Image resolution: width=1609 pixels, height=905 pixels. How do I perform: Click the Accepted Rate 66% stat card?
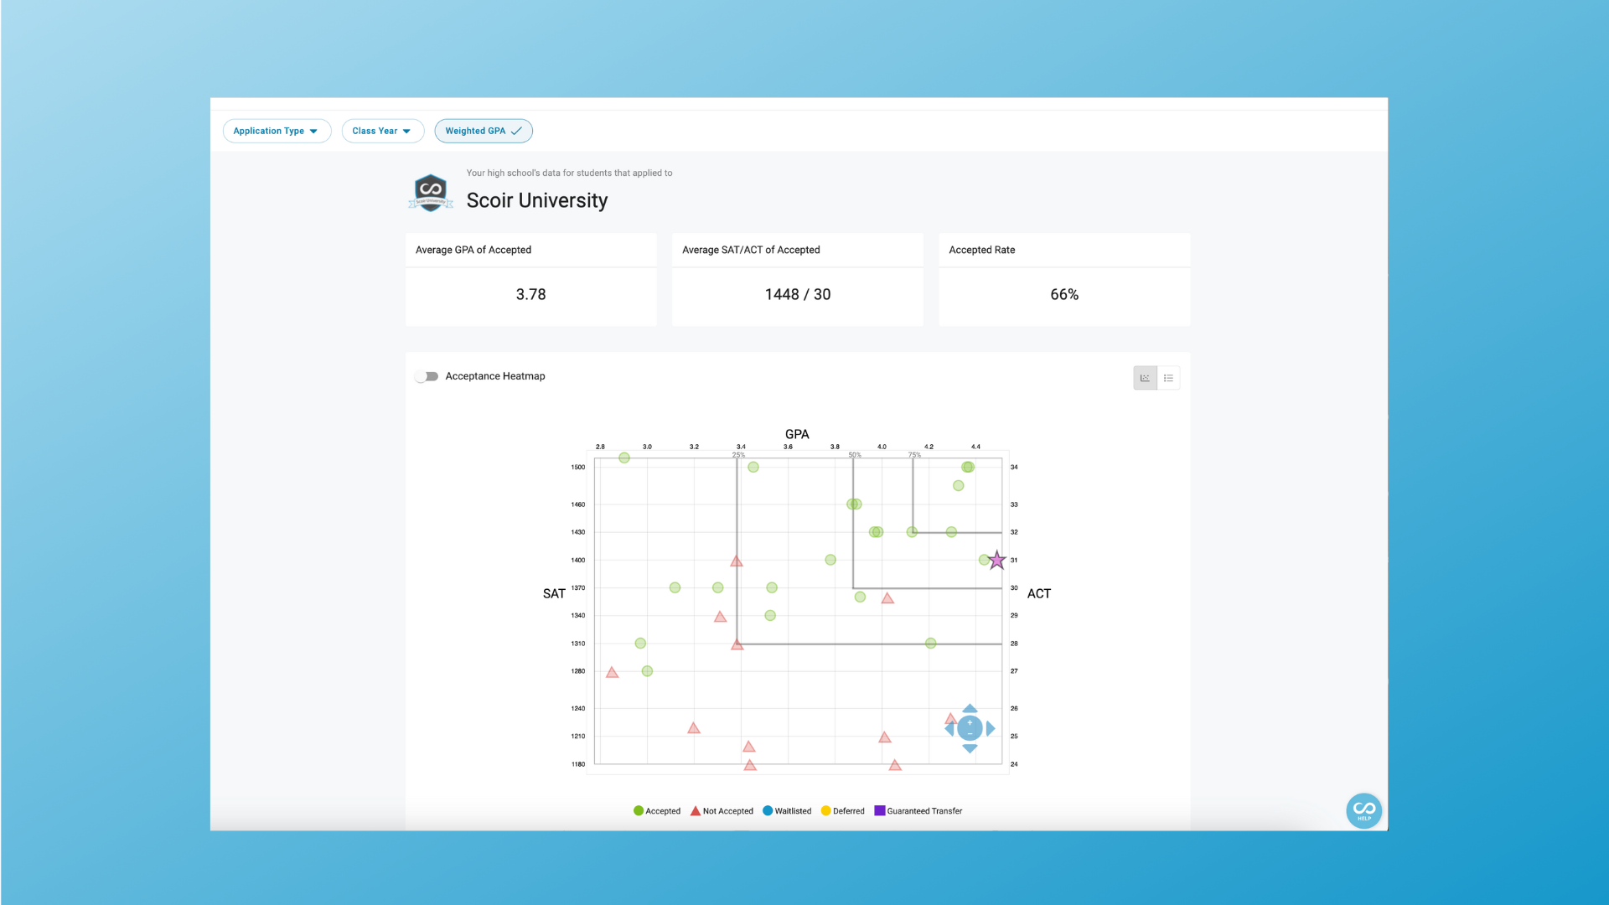coord(1064,280)
